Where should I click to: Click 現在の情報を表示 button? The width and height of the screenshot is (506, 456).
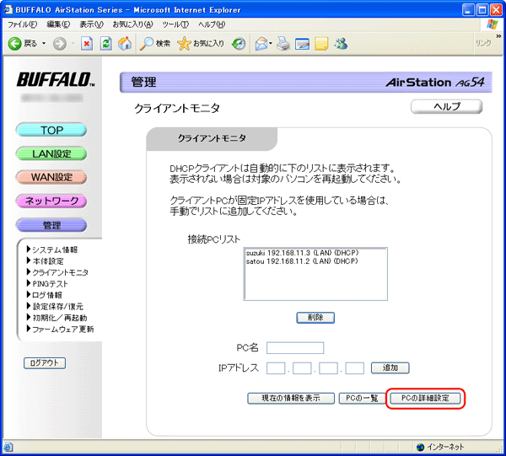tap(291, 399)
